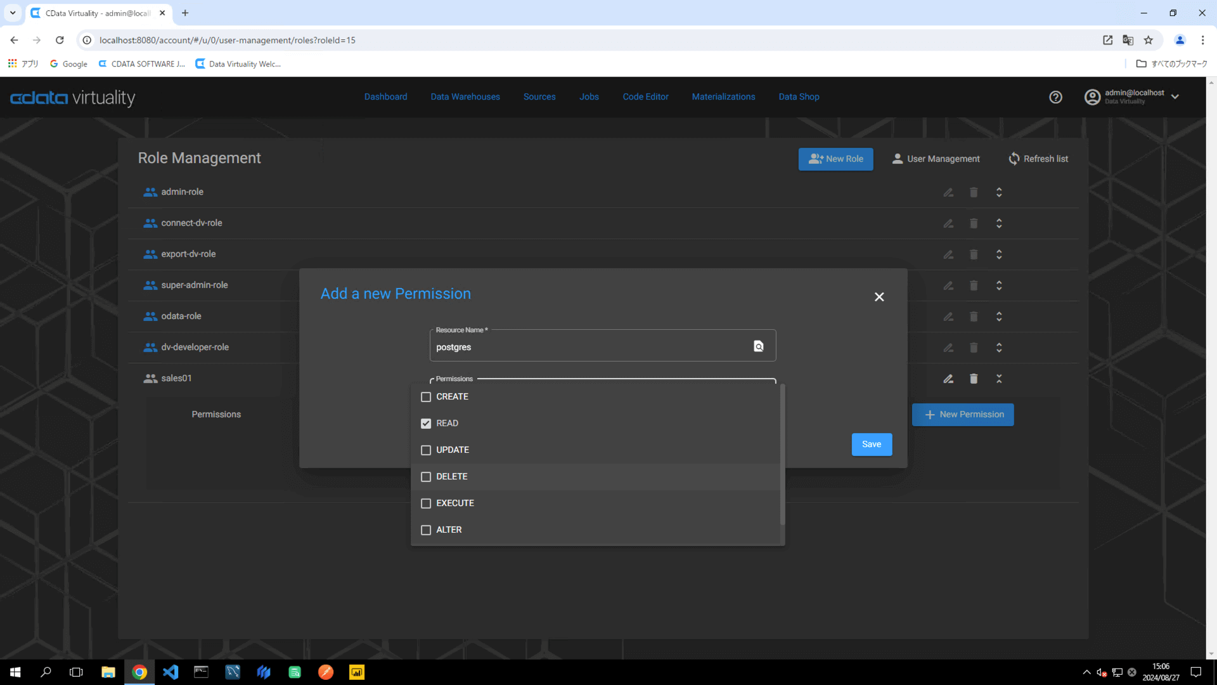
Task: Close the Add a new Permission dialog
Action: 879,297
